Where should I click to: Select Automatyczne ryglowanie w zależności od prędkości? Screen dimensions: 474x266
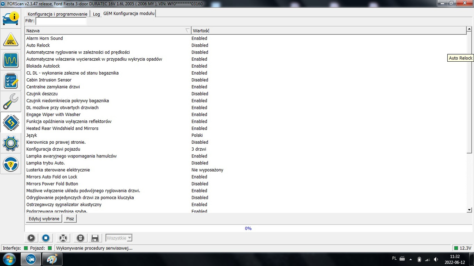246,52
